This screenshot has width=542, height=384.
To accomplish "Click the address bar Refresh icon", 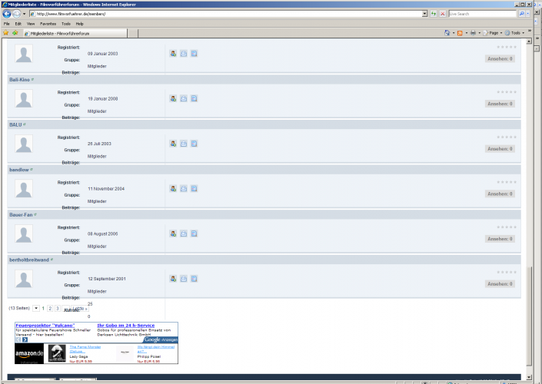I will (434, 14).
